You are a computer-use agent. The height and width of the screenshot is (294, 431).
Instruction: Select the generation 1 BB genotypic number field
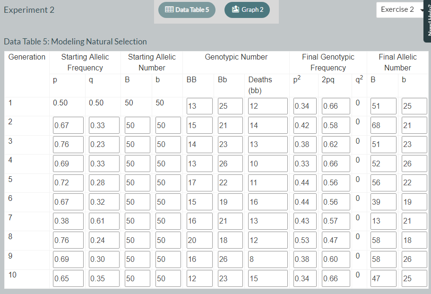coord(199,106)
